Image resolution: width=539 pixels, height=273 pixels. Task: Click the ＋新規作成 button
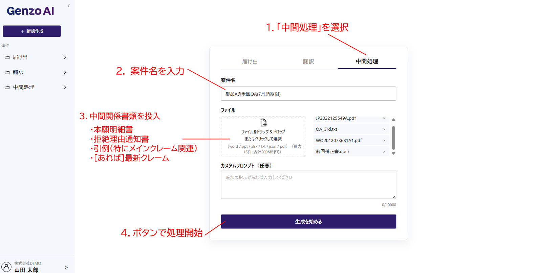pos(32,31)
